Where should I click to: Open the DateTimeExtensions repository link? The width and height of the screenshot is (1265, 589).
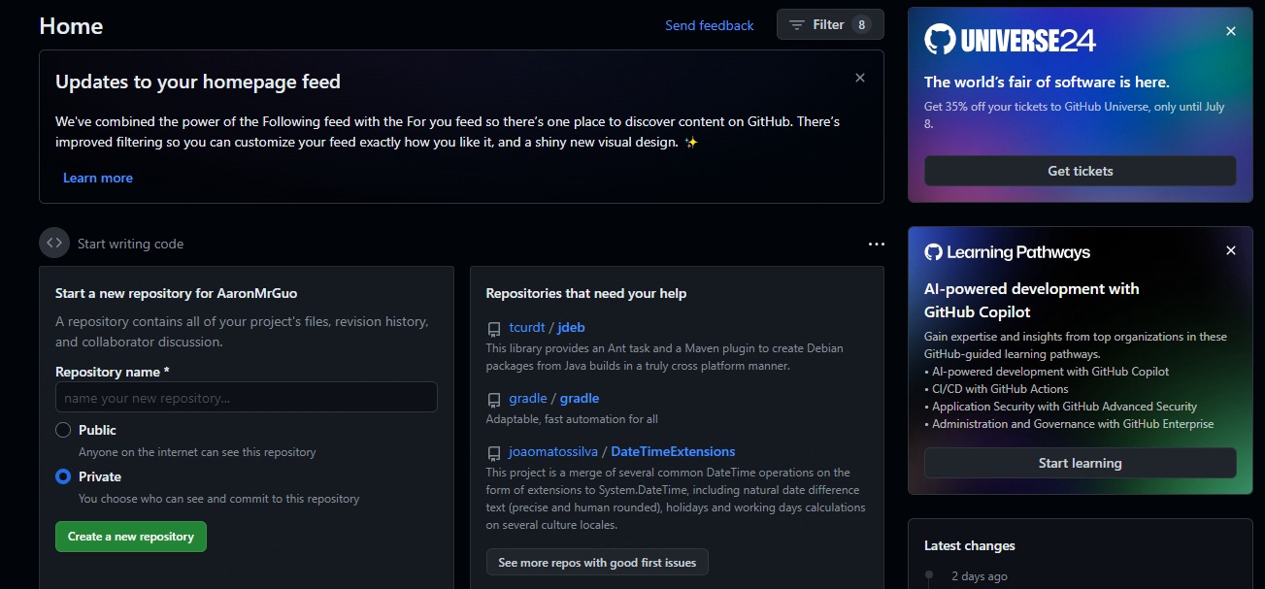pyautogui.click(x=673, y=451)
